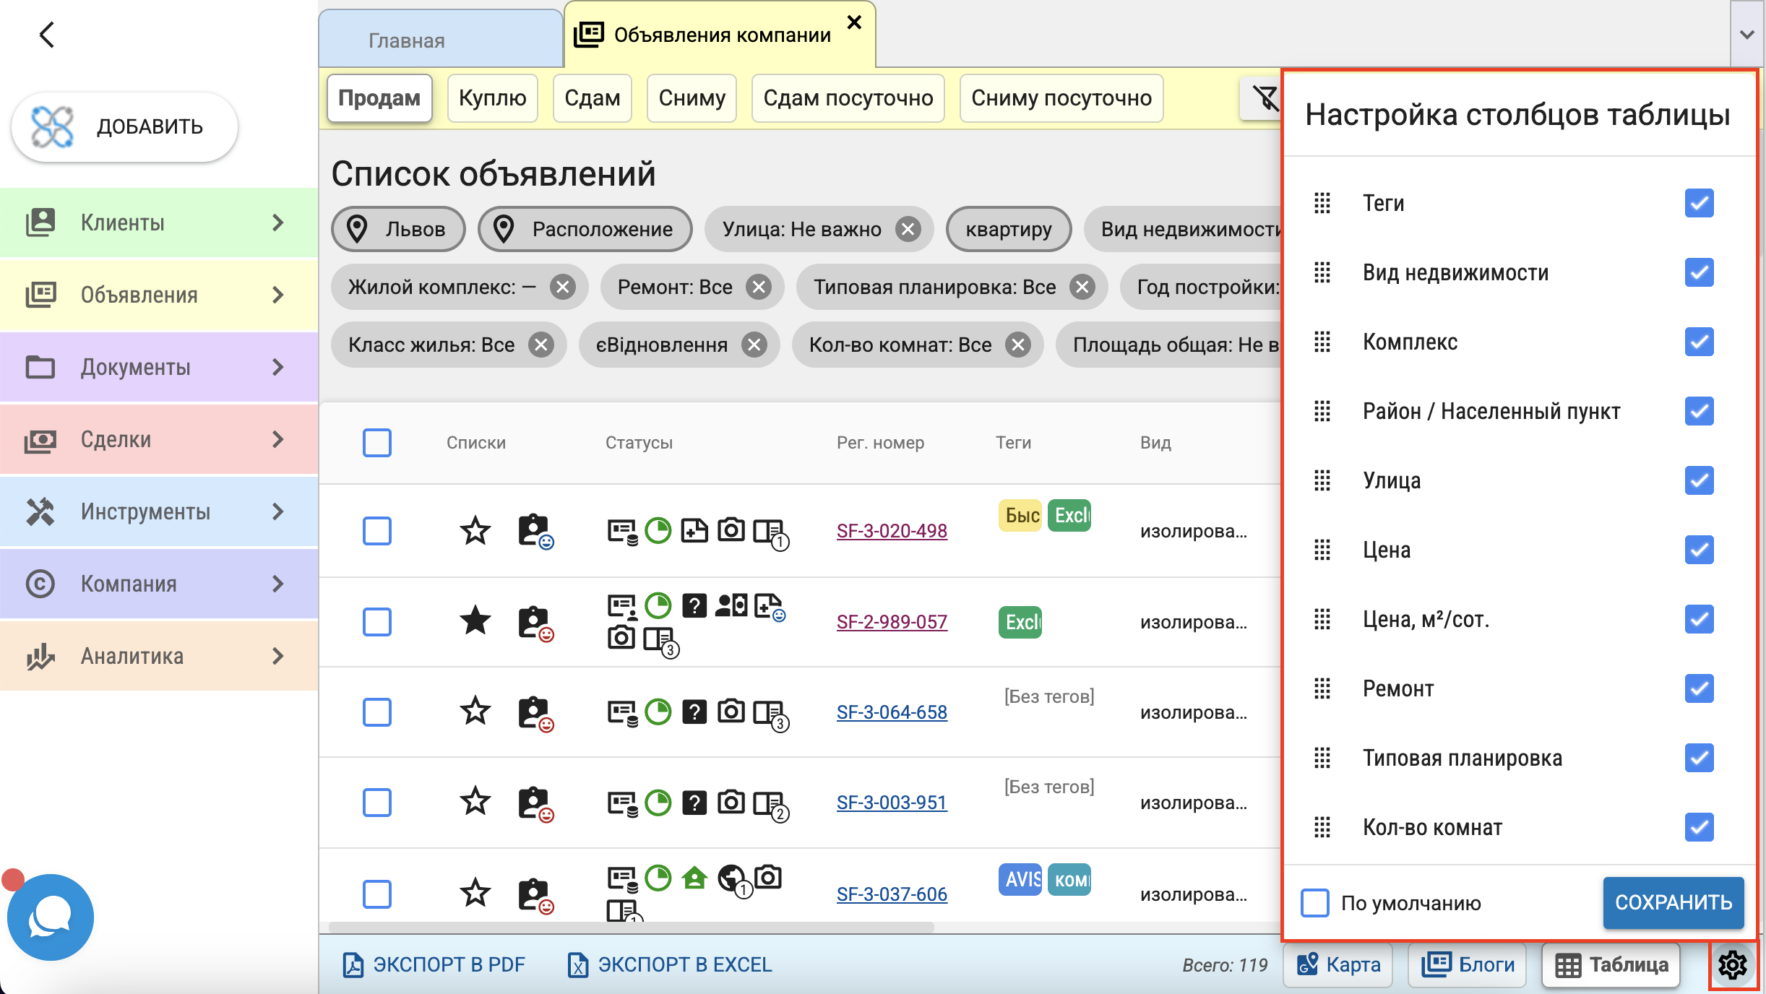Star the SF-3-064-658 listing
The height and width of the screenshot is (994, 1766).
[475, 712]
